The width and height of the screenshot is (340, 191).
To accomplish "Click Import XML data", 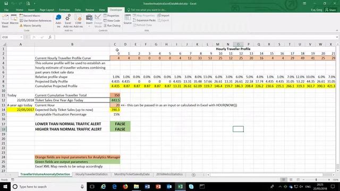I will (164, 15).
